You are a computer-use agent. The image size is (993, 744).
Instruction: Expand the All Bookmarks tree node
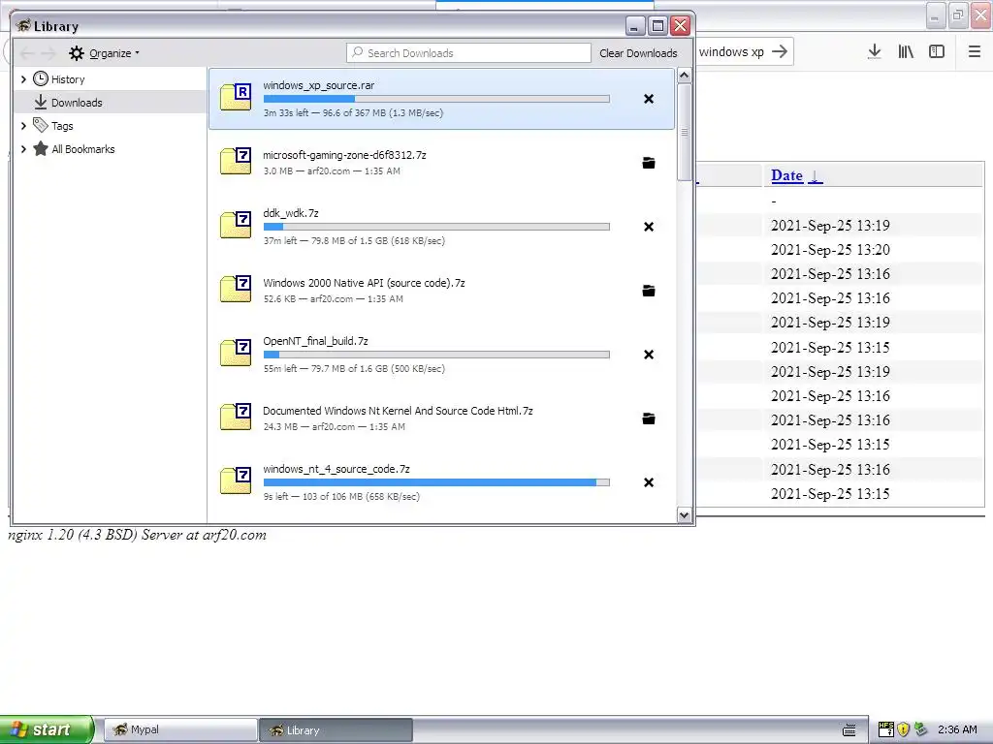click(23, 149)
